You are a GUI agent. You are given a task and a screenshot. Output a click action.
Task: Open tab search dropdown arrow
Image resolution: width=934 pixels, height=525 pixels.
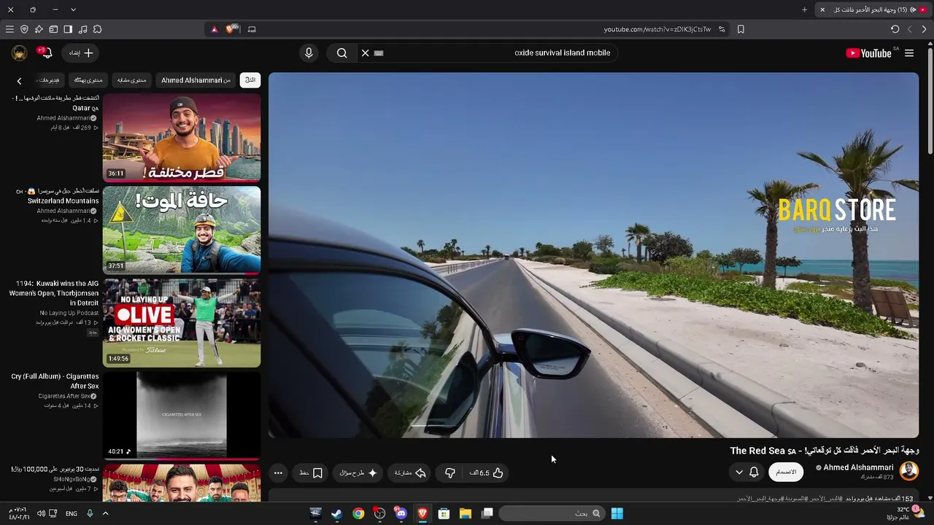[x=73, y=9]
